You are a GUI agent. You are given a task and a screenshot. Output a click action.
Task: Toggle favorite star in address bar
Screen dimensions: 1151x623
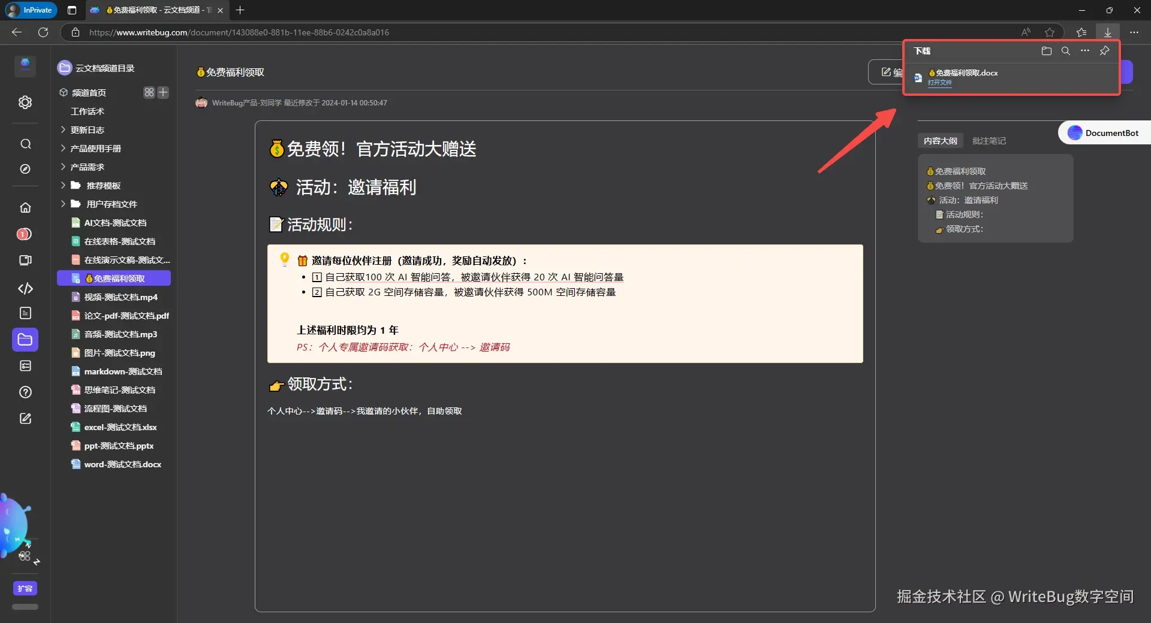click(1050, 32)
